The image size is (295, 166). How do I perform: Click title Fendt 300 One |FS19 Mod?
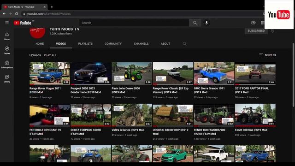tap(251, 130)
